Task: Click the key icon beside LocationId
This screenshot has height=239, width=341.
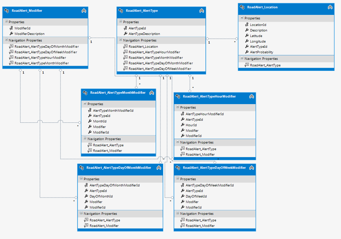Action: (247, 25)
